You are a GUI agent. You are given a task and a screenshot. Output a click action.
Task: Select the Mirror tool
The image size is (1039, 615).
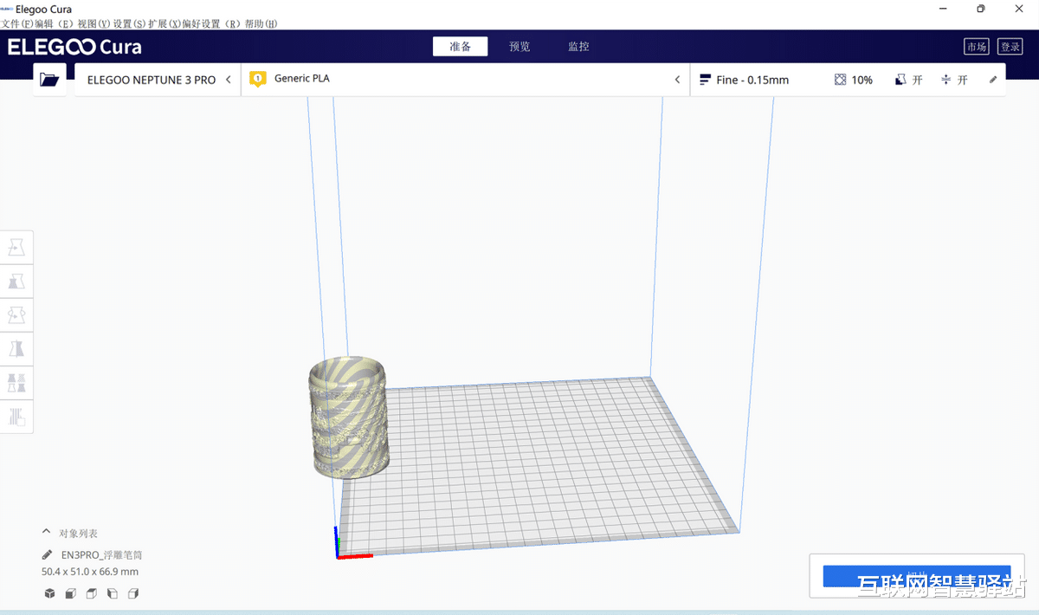[17, 348]
